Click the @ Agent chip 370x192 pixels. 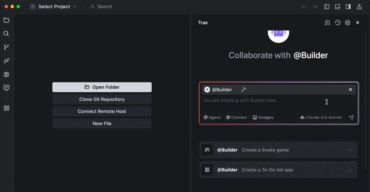pos(212,117)
